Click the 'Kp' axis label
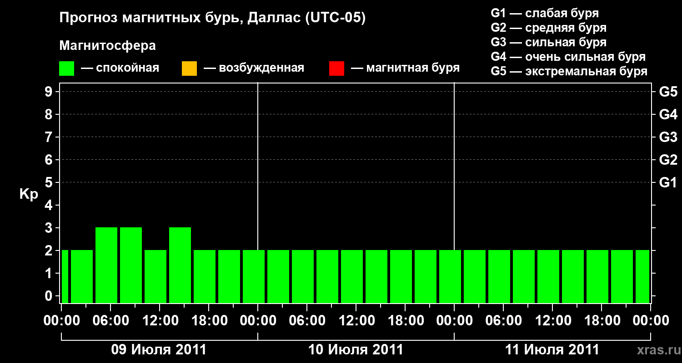The image size is (682, 363). point(29,194)
